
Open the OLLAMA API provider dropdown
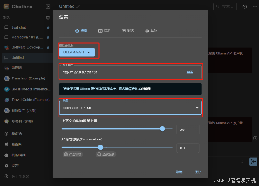(77, 52)
